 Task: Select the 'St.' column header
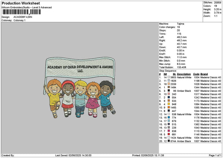(x=174, y=74)
